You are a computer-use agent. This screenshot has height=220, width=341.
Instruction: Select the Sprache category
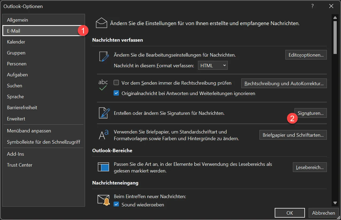[x=44, y=97]
